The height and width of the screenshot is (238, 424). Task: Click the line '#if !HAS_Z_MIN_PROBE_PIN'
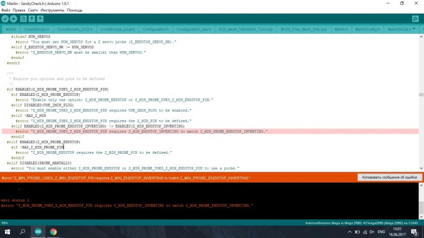[38, 147]
